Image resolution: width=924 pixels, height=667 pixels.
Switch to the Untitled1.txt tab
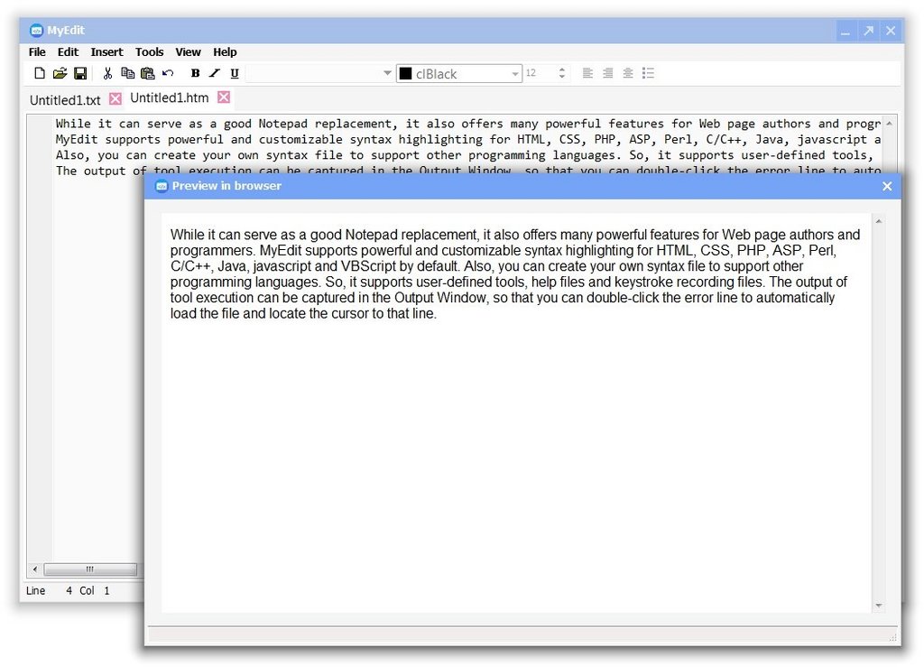point(65,100)
